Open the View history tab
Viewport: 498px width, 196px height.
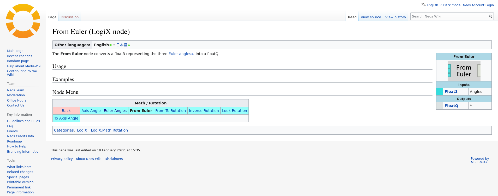point(395,17)
